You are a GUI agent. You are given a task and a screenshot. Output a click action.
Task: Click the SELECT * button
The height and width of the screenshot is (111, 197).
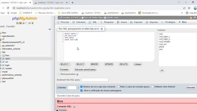[x=65, y=64]
